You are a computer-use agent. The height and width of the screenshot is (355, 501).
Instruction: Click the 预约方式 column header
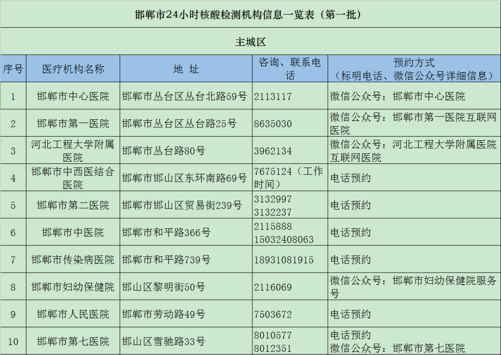coord(414,69)
